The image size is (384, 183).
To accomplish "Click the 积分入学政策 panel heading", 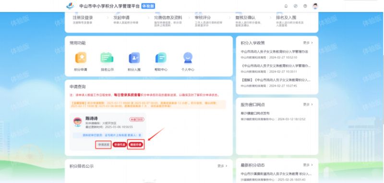I will [x=253, y=43].
